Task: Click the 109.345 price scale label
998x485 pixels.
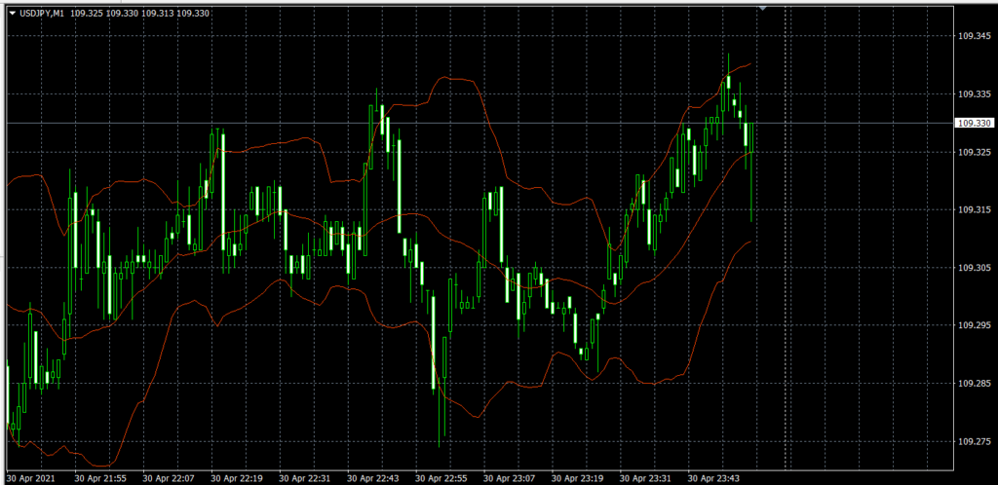Action: coord(974,36)
